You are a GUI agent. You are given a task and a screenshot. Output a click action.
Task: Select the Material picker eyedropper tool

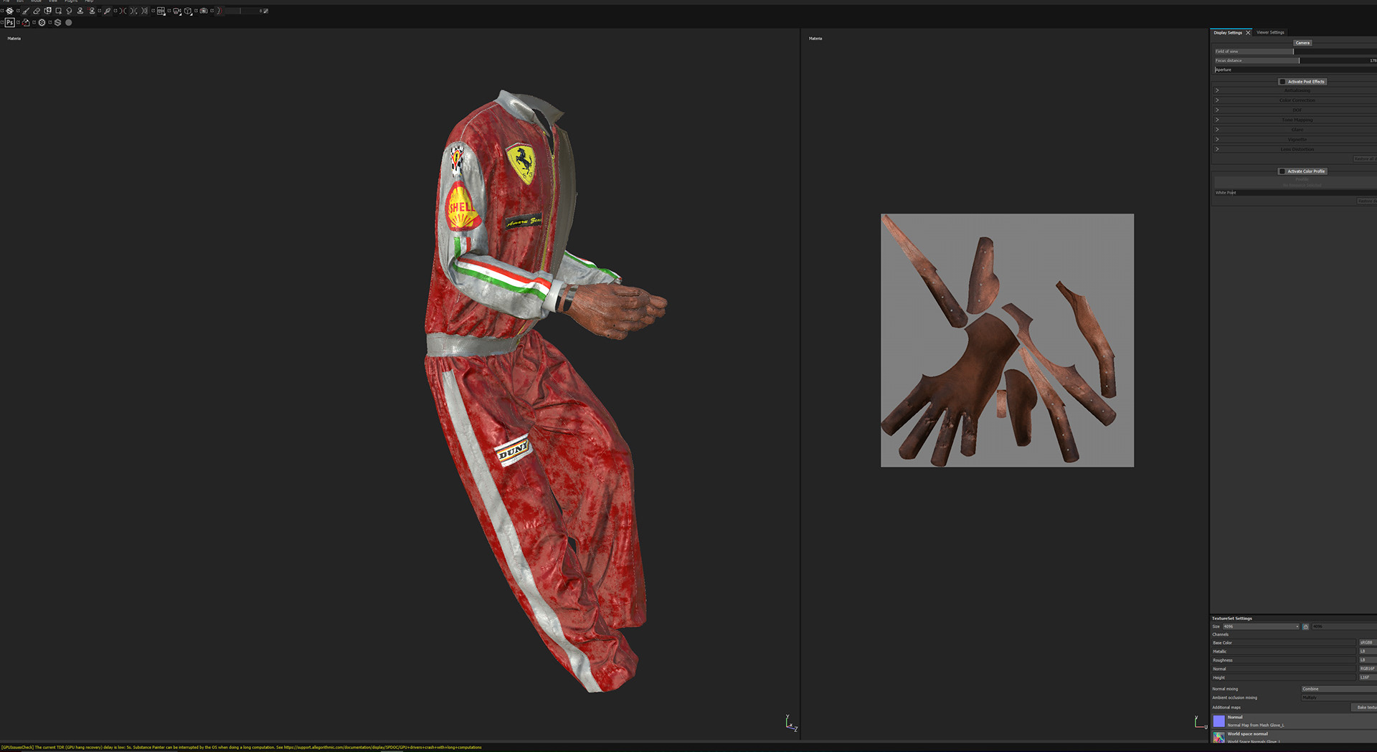tap(107, 11)
